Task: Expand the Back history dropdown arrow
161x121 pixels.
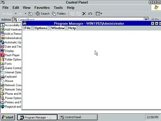Action: coord(16,13)
